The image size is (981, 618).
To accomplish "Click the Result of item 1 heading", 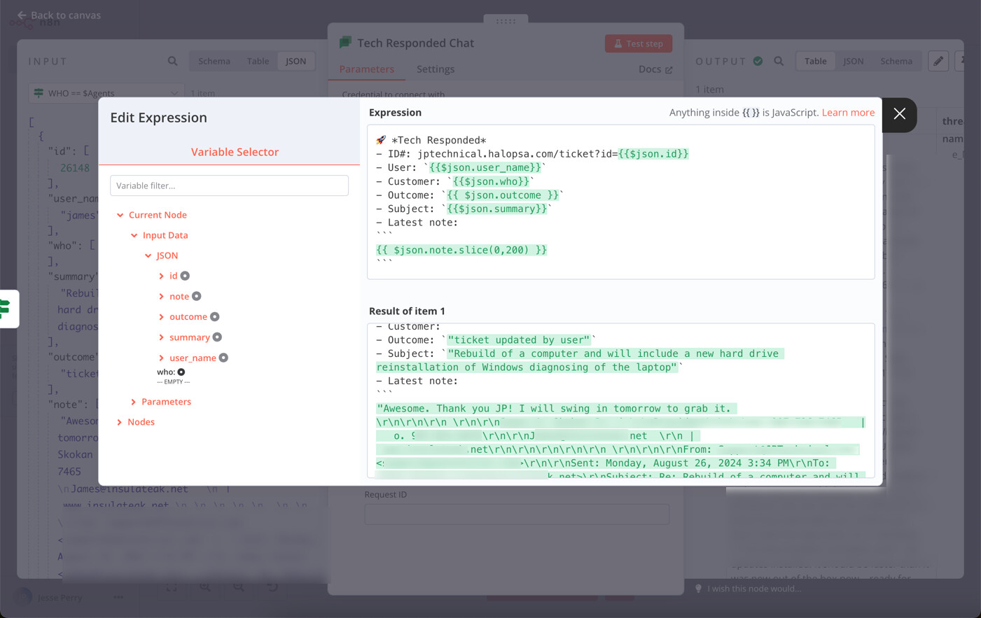I will [407, 311].
